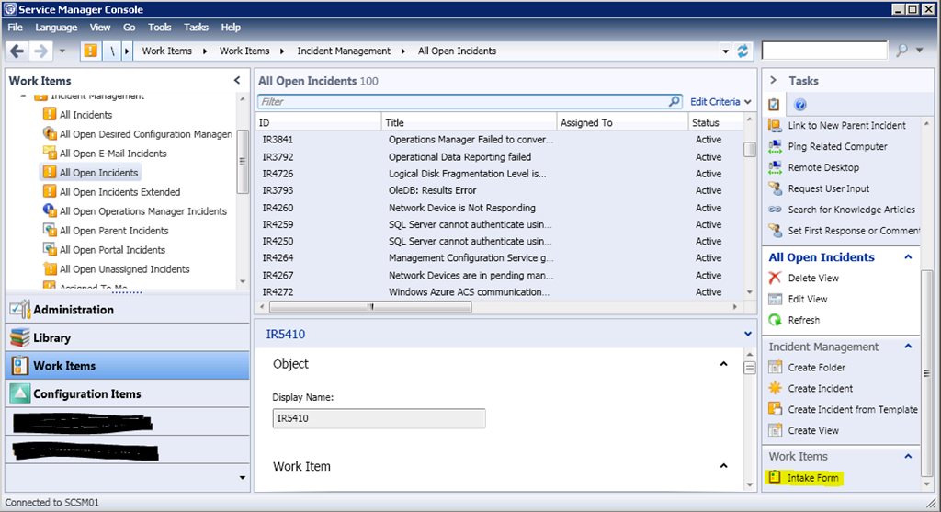Click the Remote Desktop task icon
Image resolution: width=941 pixels, height=512 pixels.
[x=775, y=167]
